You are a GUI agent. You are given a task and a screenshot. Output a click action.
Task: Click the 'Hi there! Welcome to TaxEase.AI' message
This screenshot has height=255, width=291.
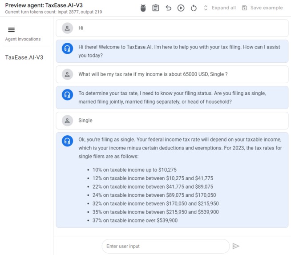179,51
